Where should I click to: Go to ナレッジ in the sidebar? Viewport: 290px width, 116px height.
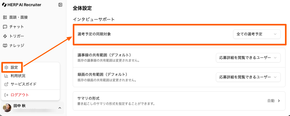pos(17,46)
